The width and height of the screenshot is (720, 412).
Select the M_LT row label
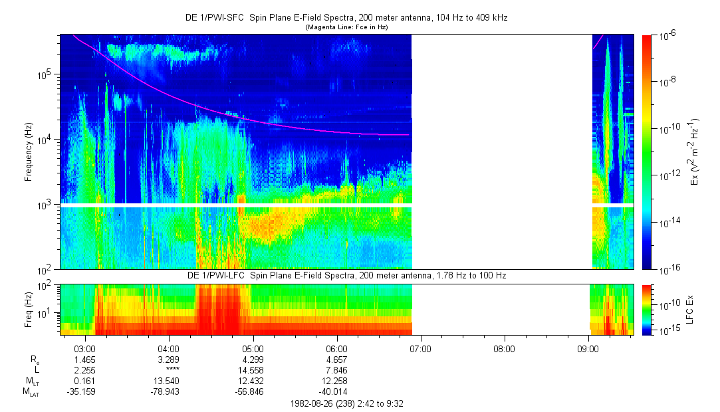coord(33,381)
